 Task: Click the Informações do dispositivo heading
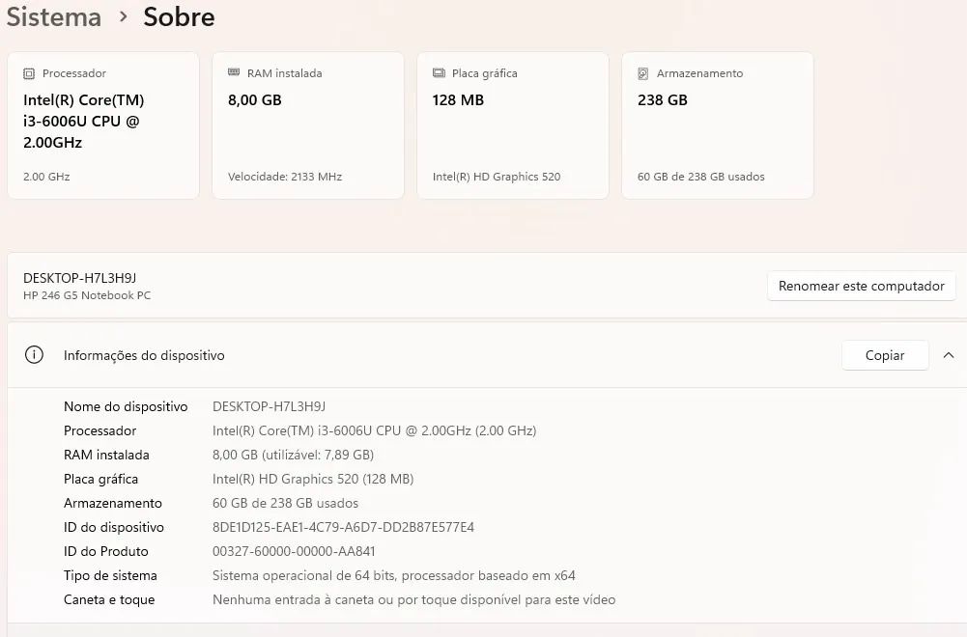(x=144, y=355)
